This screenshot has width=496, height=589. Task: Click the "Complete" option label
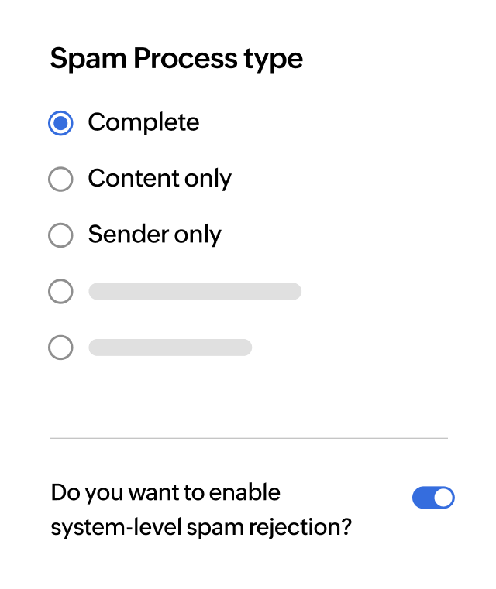pyautogui.click(x=143, y=122)
